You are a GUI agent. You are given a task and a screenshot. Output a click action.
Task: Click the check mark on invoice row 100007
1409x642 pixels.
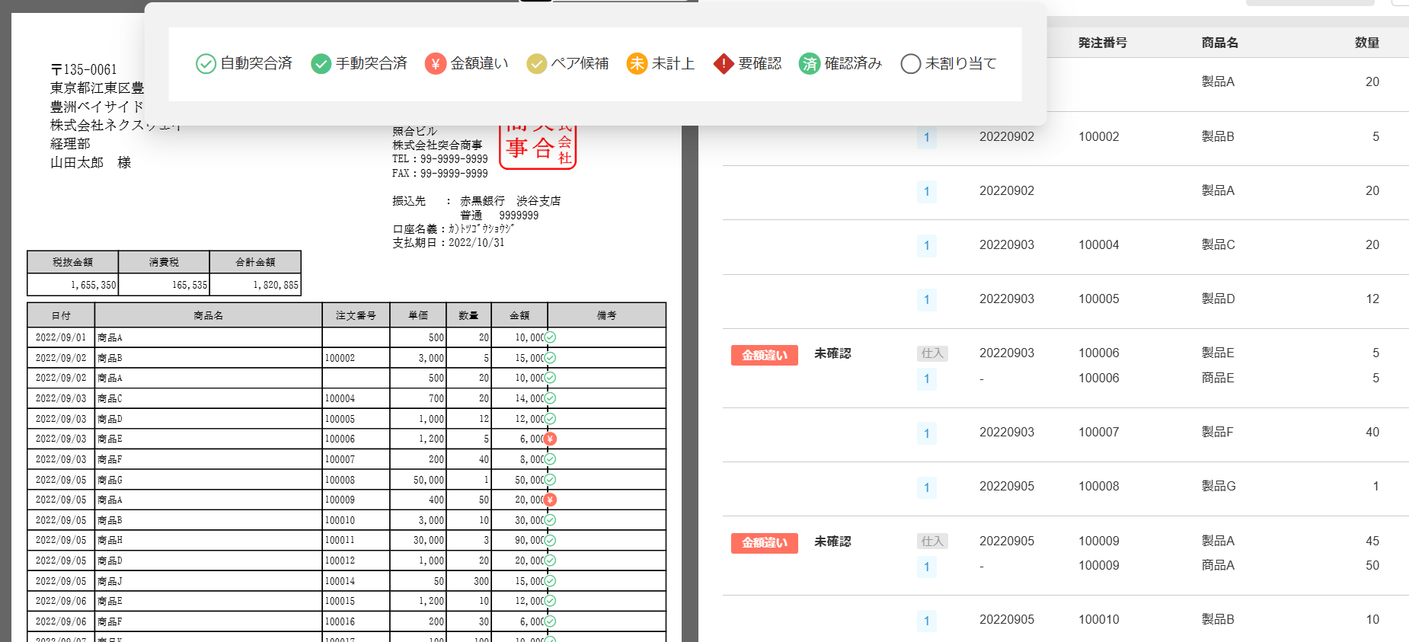coord(550,459)
